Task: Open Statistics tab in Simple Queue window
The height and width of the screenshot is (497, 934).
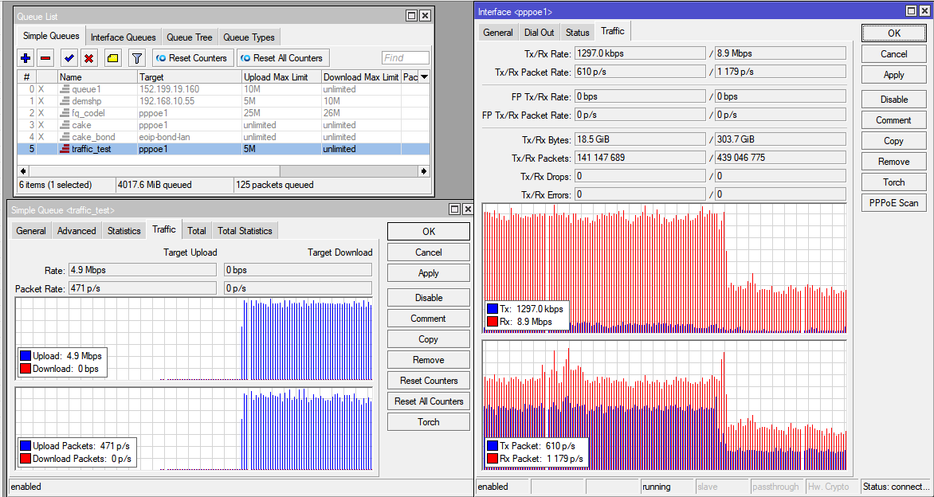Action: pyautogui.click(x=124, y=231)
